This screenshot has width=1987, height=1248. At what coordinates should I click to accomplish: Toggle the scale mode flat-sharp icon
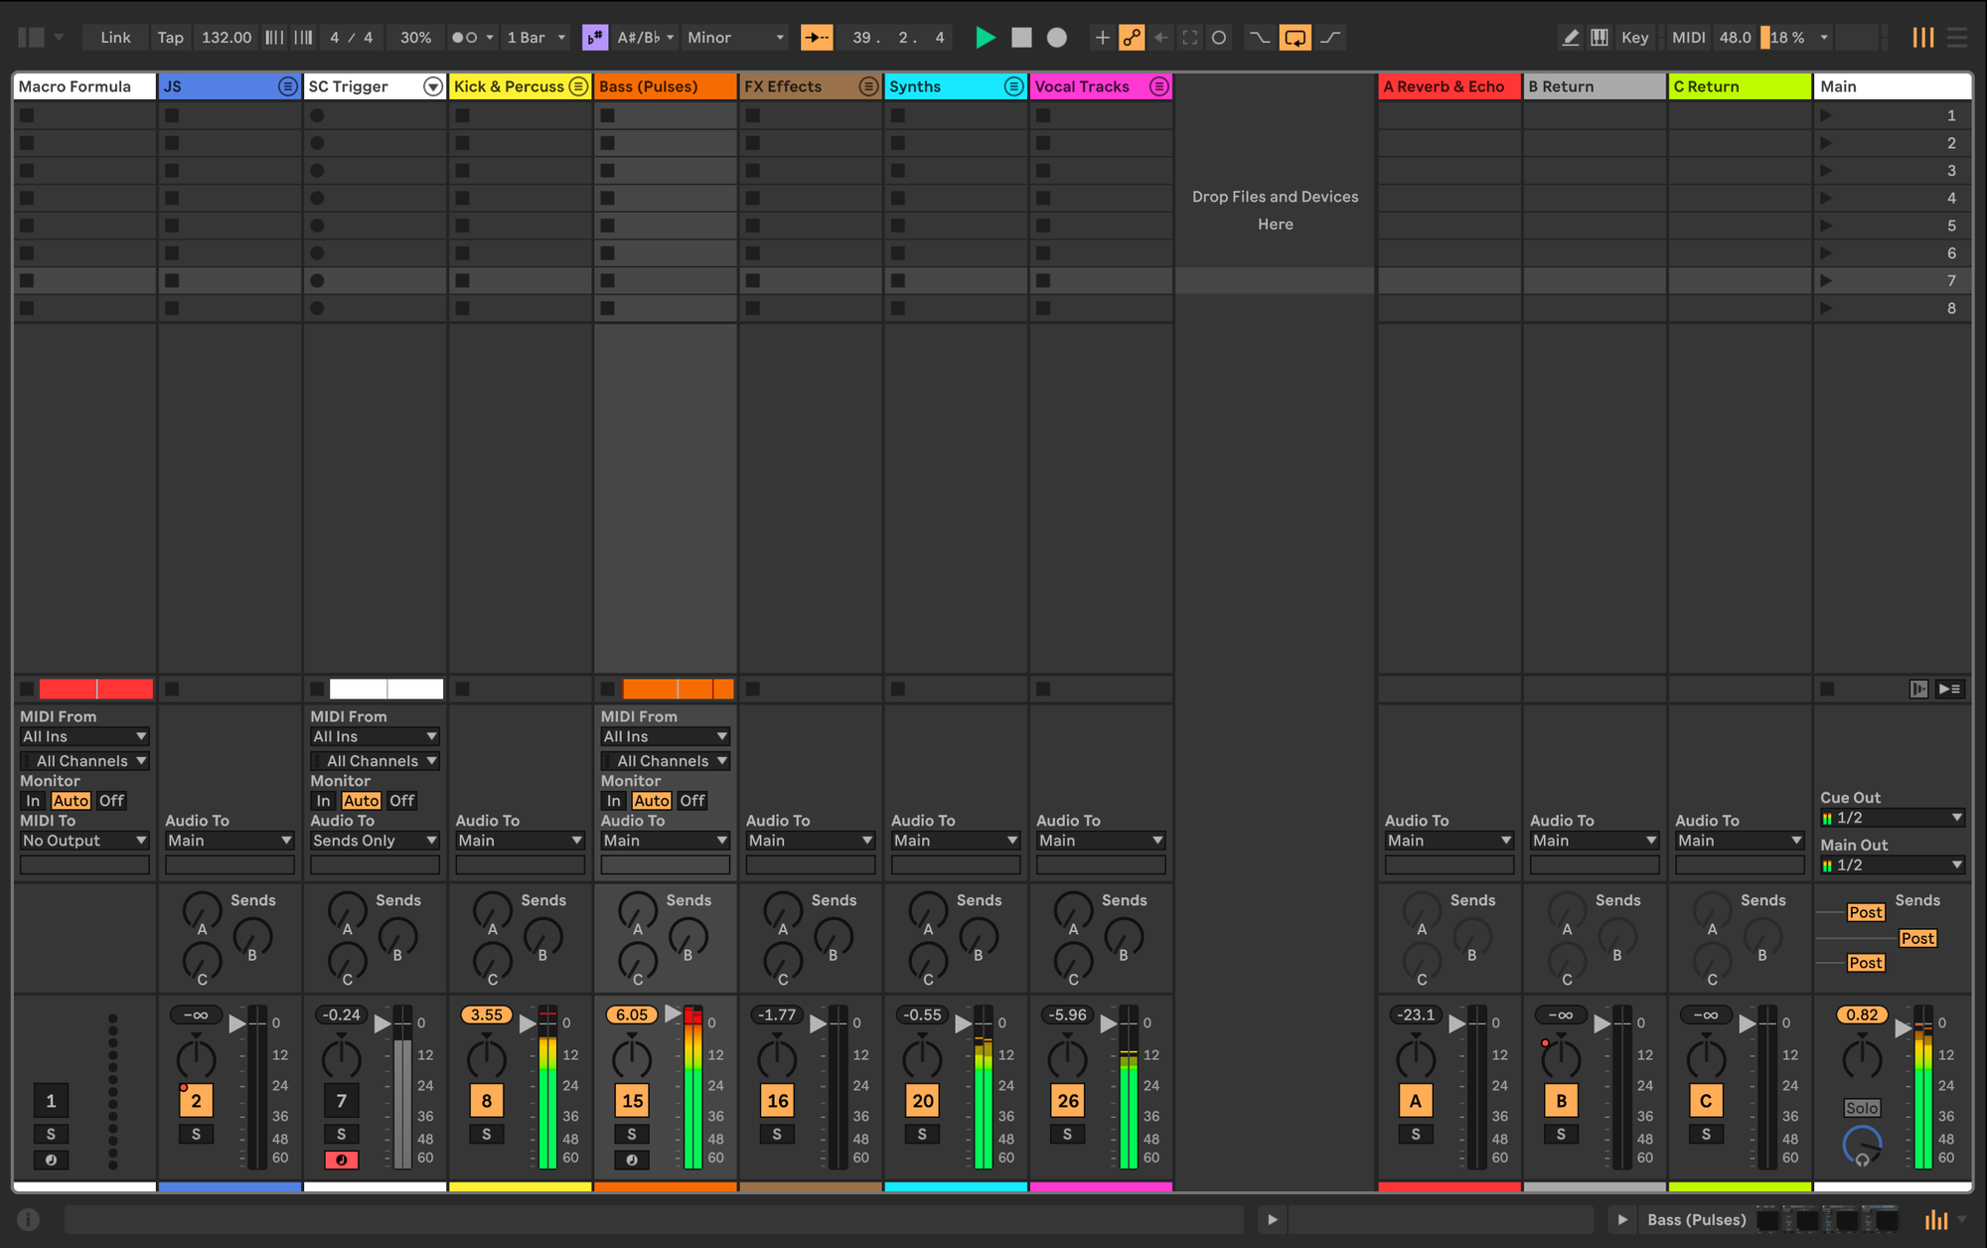click(594, 38)
